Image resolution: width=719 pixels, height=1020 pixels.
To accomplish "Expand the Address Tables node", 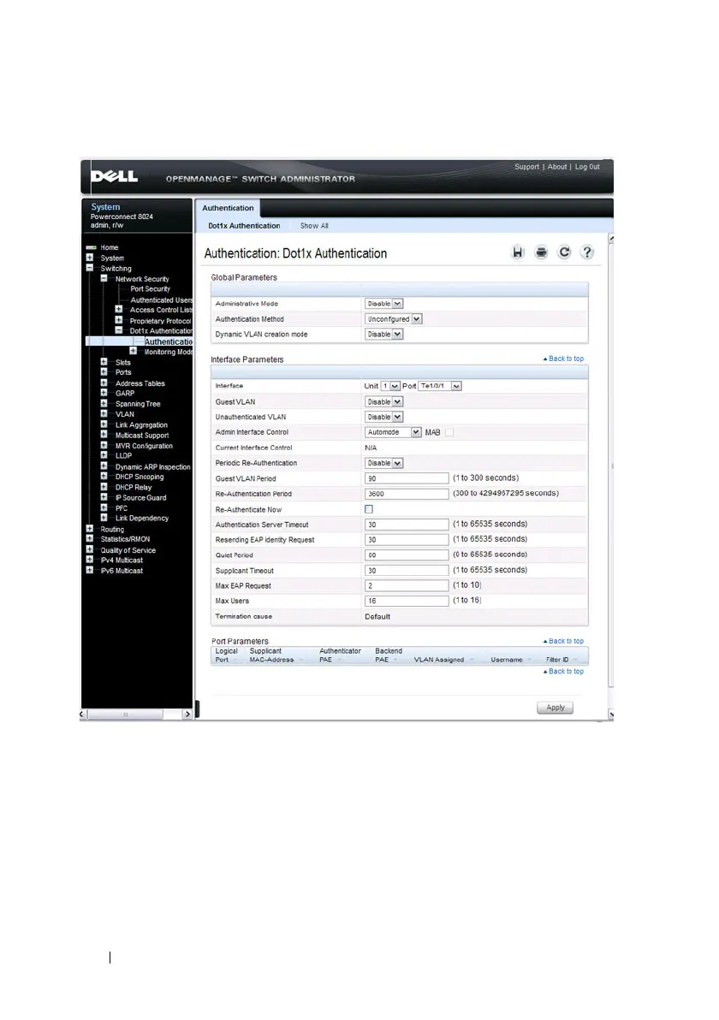I will tap(104, 383).
